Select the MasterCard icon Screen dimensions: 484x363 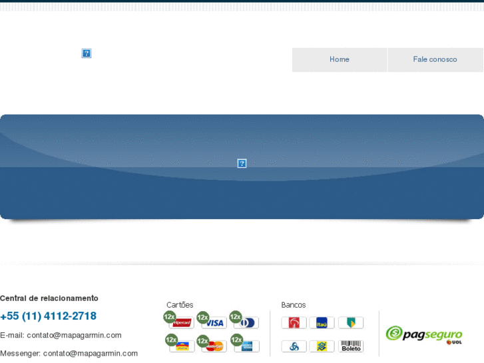(214, 346)
